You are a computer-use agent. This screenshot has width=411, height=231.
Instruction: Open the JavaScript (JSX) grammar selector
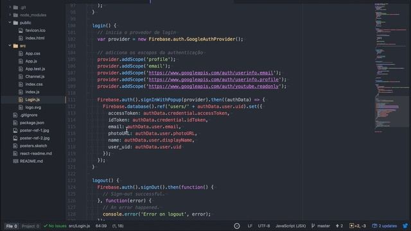point(290,226)
